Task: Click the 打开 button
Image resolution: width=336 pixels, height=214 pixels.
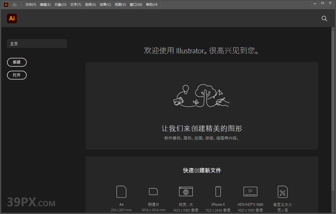Action: [17, 75]
